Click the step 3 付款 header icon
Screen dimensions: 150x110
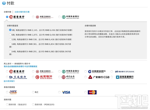point(4,3)
